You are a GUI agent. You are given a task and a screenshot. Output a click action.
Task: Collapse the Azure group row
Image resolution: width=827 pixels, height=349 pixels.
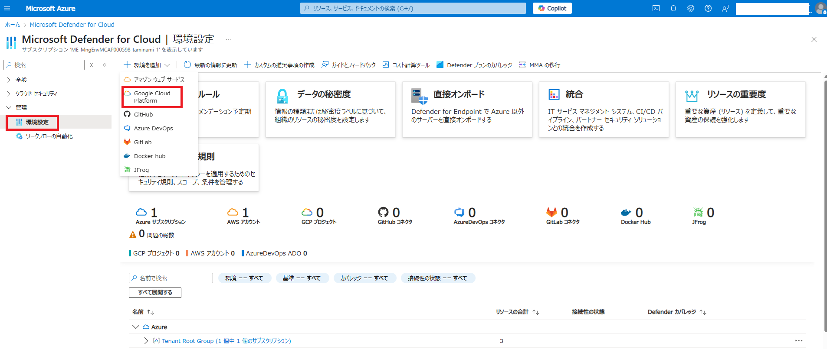click(x=136, y=327)
